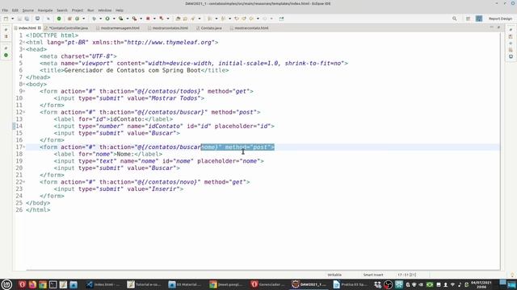Click the Save All toolbar icon
The image size is (517, 290).
27,19
